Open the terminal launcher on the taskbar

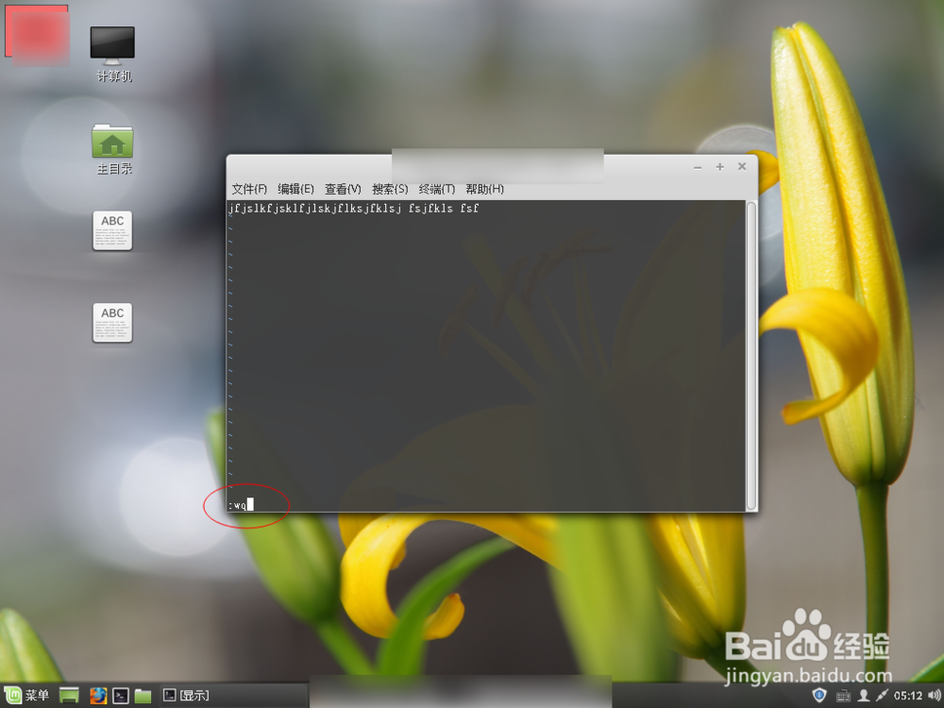pos(120,695)
